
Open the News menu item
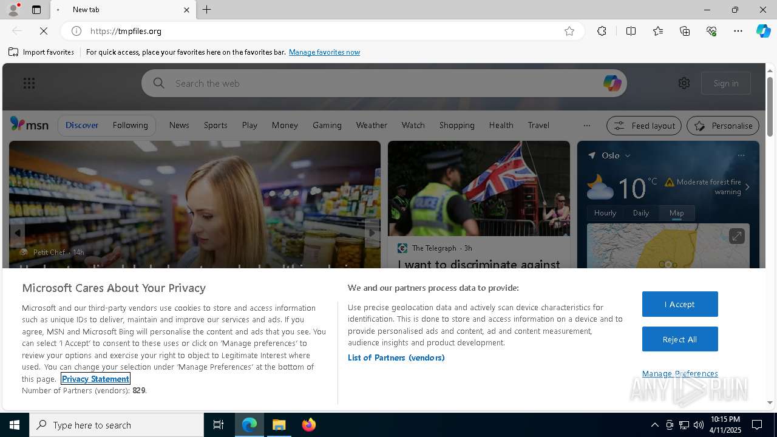click(179, 125)
